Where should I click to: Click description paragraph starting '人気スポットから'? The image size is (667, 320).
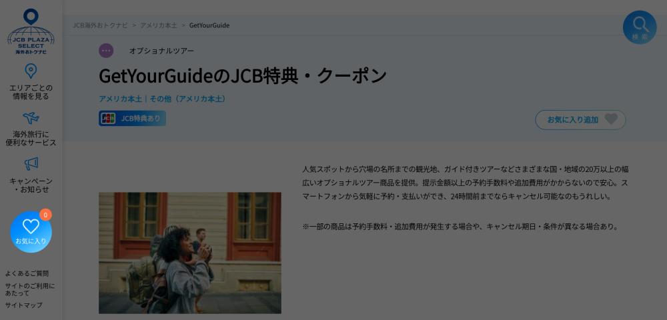click(466, 183)
